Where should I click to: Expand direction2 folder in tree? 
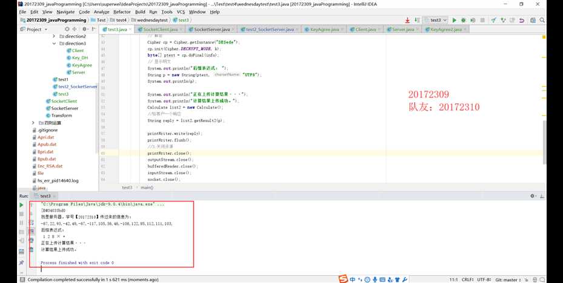pyautogui.click(x=54, y=36)
